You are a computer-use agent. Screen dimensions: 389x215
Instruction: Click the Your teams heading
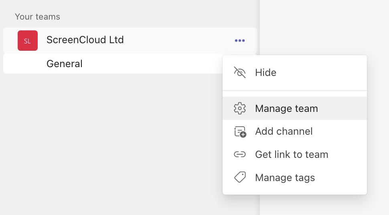[37, 16]
